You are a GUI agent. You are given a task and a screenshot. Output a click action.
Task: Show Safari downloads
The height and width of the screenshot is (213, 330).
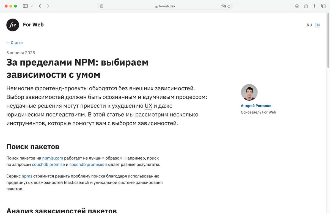point(297,6)
